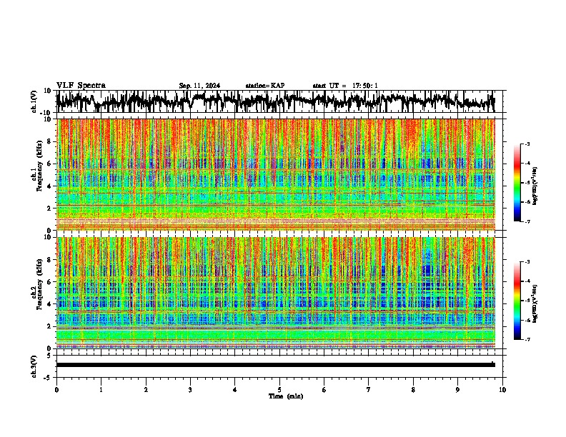
Task: Click inside the ch.1 spectrogram panel
Action: (x=276, y=174)
